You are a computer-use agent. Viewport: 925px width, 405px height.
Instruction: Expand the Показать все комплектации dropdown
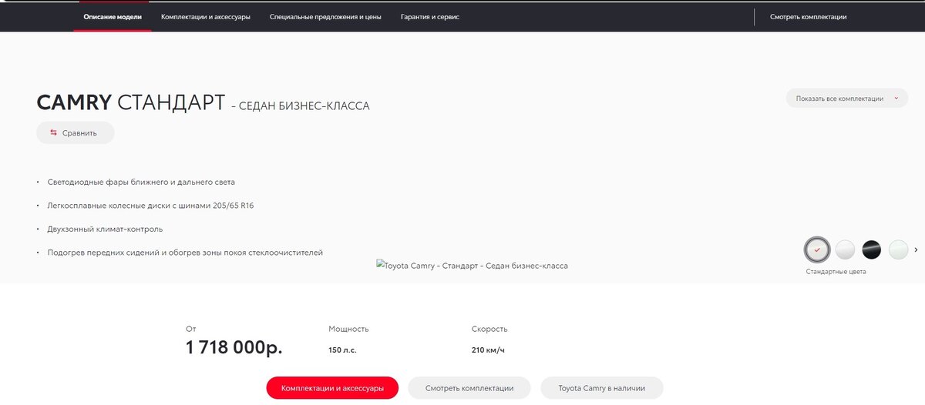click(847, 99)
